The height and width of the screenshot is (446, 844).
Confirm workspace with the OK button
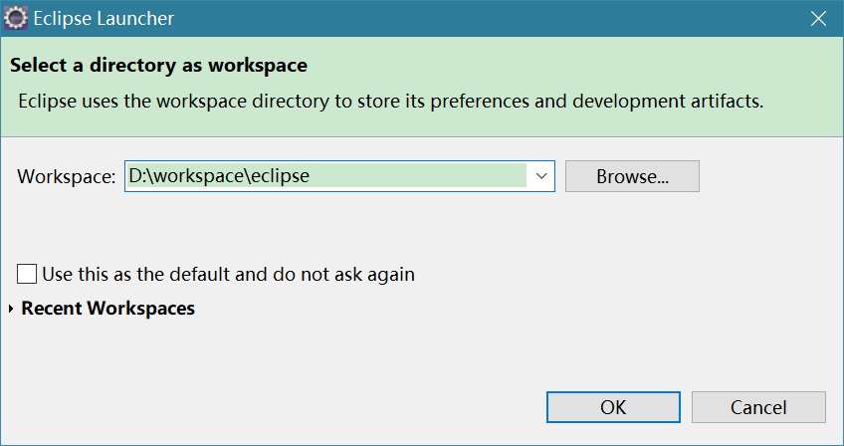tap(613, 406)
